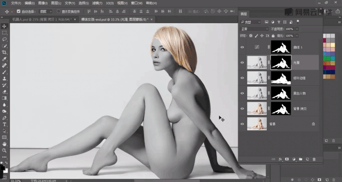Click the 不透明度 100% input field
Viewport: 342px width, 182px height.
[290, 29]
